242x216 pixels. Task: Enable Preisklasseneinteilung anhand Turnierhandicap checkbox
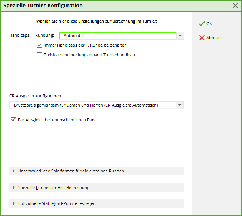click(39, 55)
